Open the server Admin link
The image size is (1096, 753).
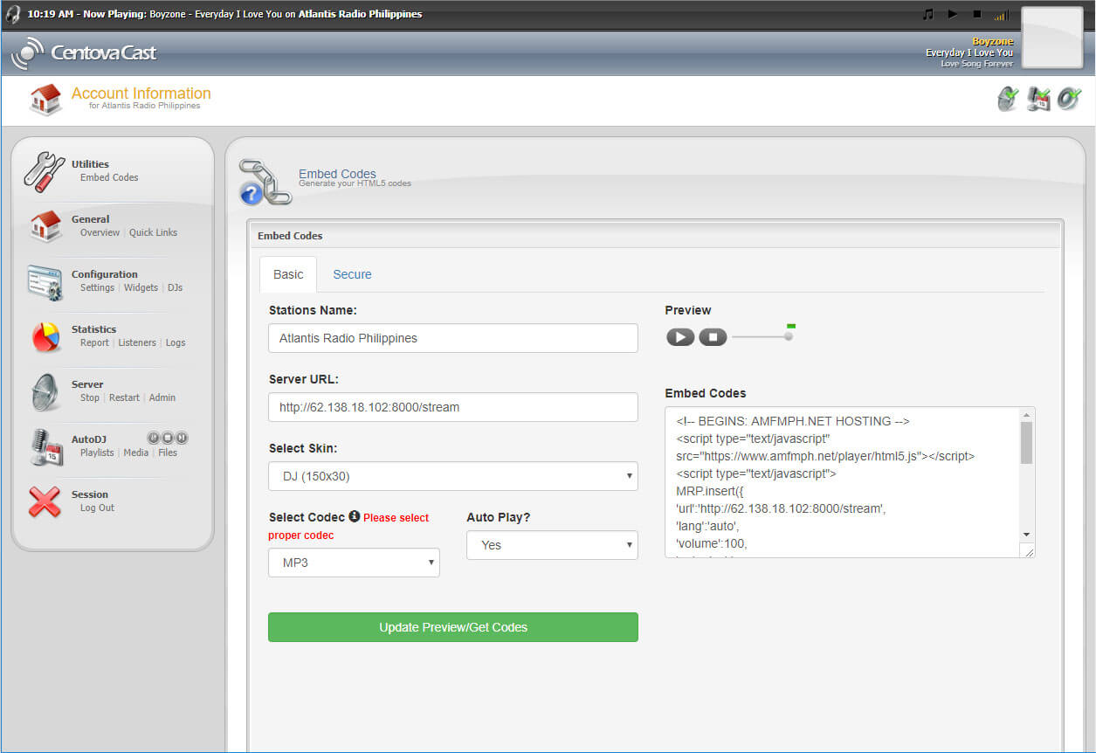point(162,397)
